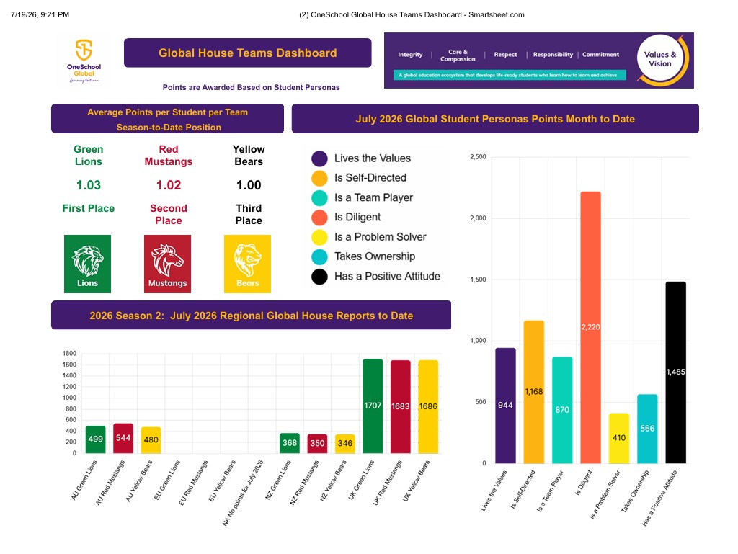Click the Has a Positive Attitude bar 1,485
Image resolution: width=738 pixels, height=554 pixels.
[675, 372]
